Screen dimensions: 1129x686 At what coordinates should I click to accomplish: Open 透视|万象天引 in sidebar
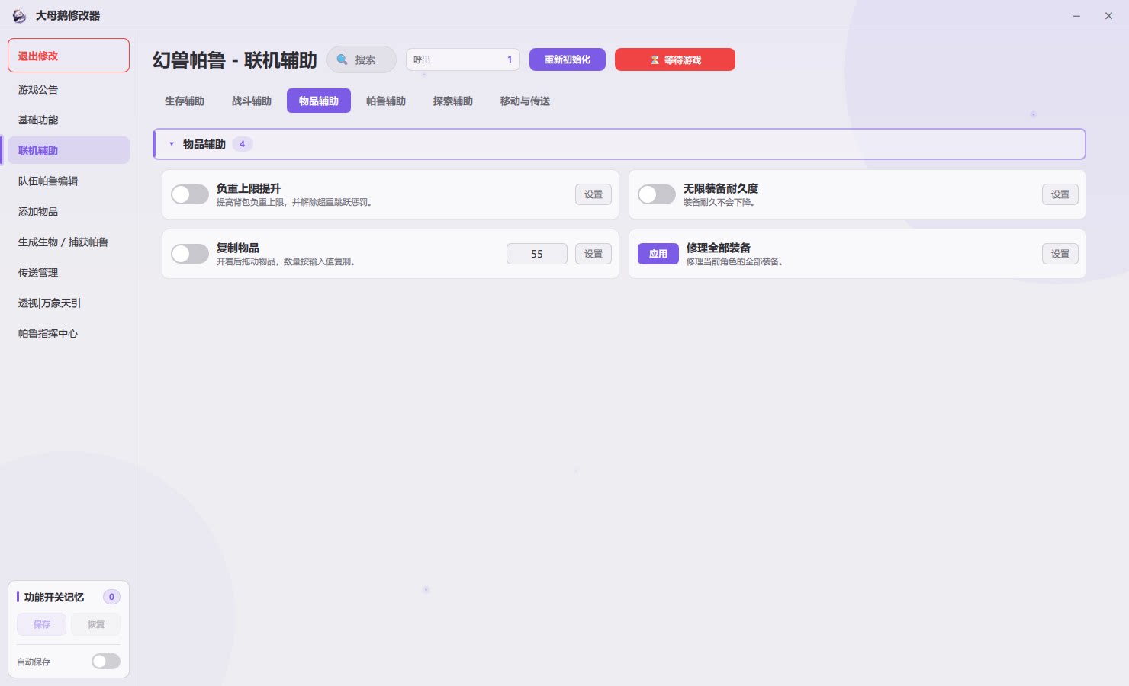tap(69, 303)
